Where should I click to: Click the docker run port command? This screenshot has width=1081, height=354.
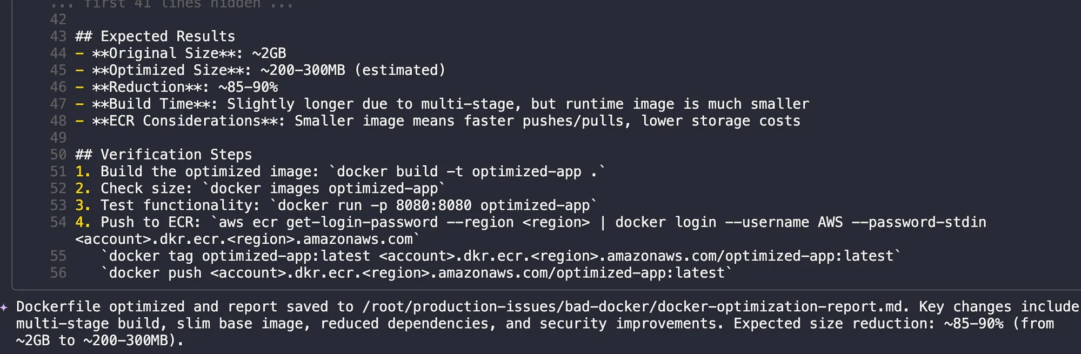433,205
